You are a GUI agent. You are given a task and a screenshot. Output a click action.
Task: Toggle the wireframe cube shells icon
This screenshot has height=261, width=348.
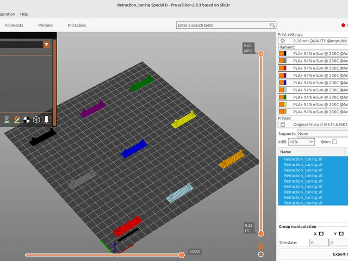click(36, 120)
